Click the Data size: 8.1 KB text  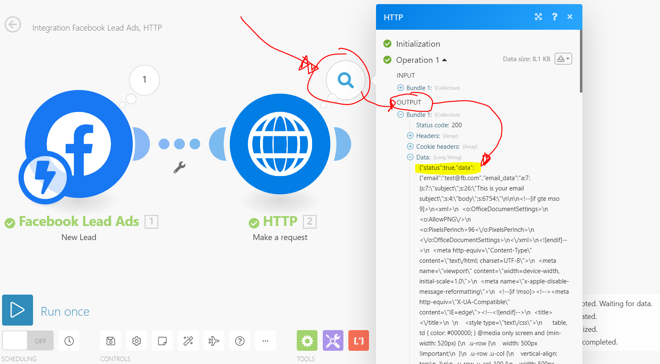pyautogui.click(x=526, y=59)
